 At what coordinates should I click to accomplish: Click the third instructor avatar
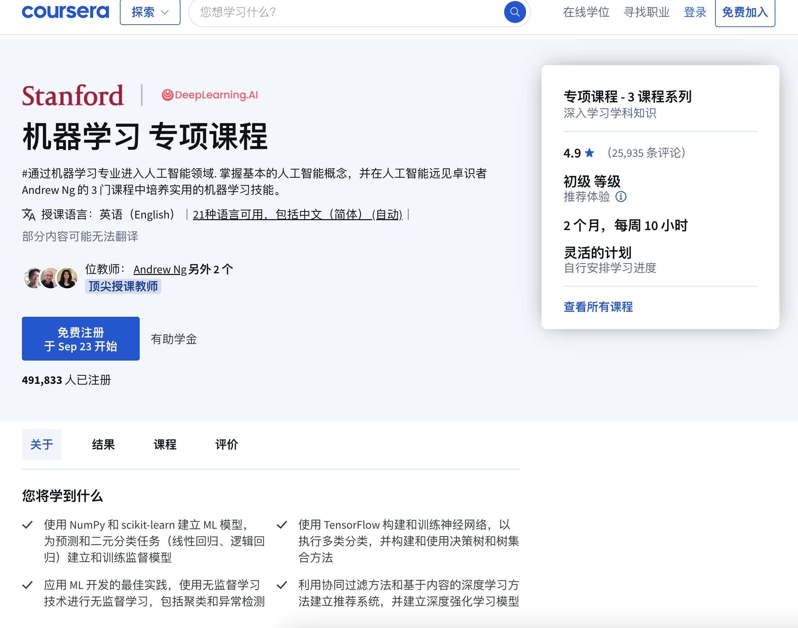67,278
